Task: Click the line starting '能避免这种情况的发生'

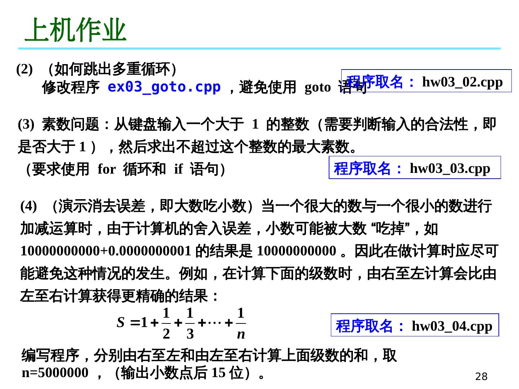Action: point(258,273)
